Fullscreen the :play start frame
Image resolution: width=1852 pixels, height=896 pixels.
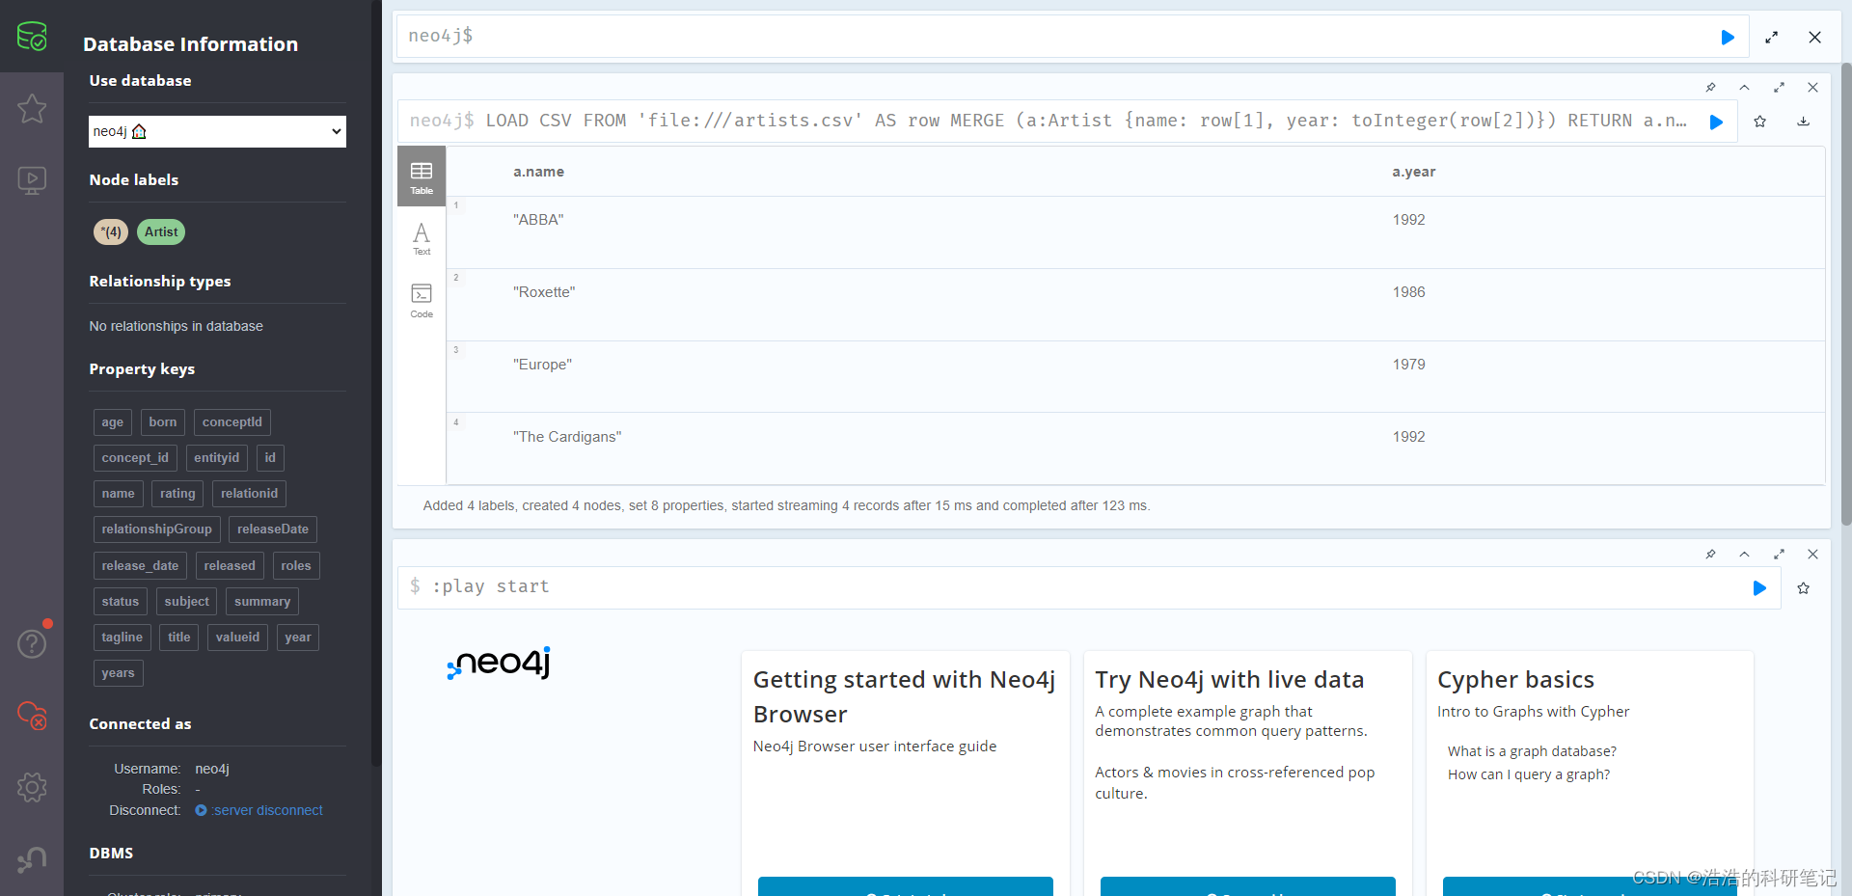1779,555
